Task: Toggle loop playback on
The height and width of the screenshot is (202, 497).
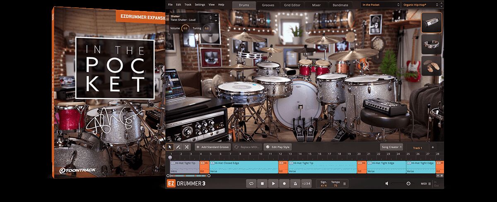Action: (251, 183)
